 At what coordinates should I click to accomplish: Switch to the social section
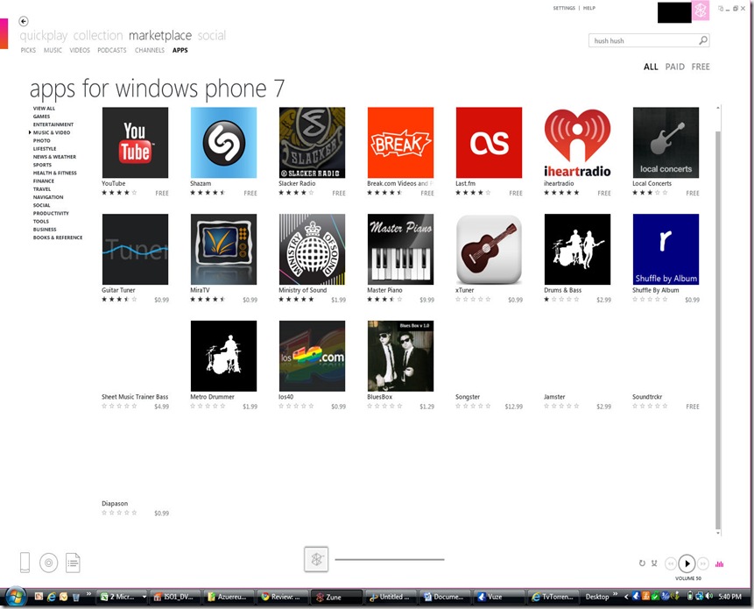tap(212, 36)
